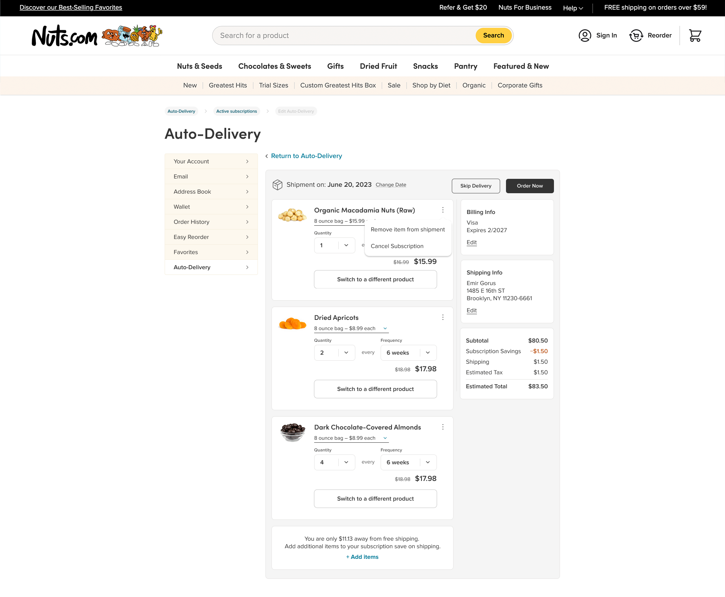Image resolution: width=725 pixels, height=597 pixels.
Task: Open Wallet in sidebar
Action: [x=211, y=207]
